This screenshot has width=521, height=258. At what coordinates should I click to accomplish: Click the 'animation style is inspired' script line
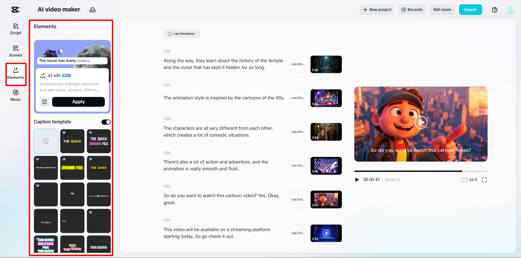[224, 98]
